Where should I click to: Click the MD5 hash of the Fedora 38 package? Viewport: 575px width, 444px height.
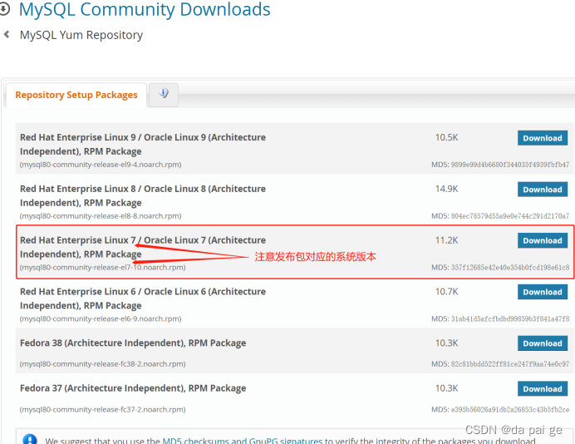(x=510, y=363)
